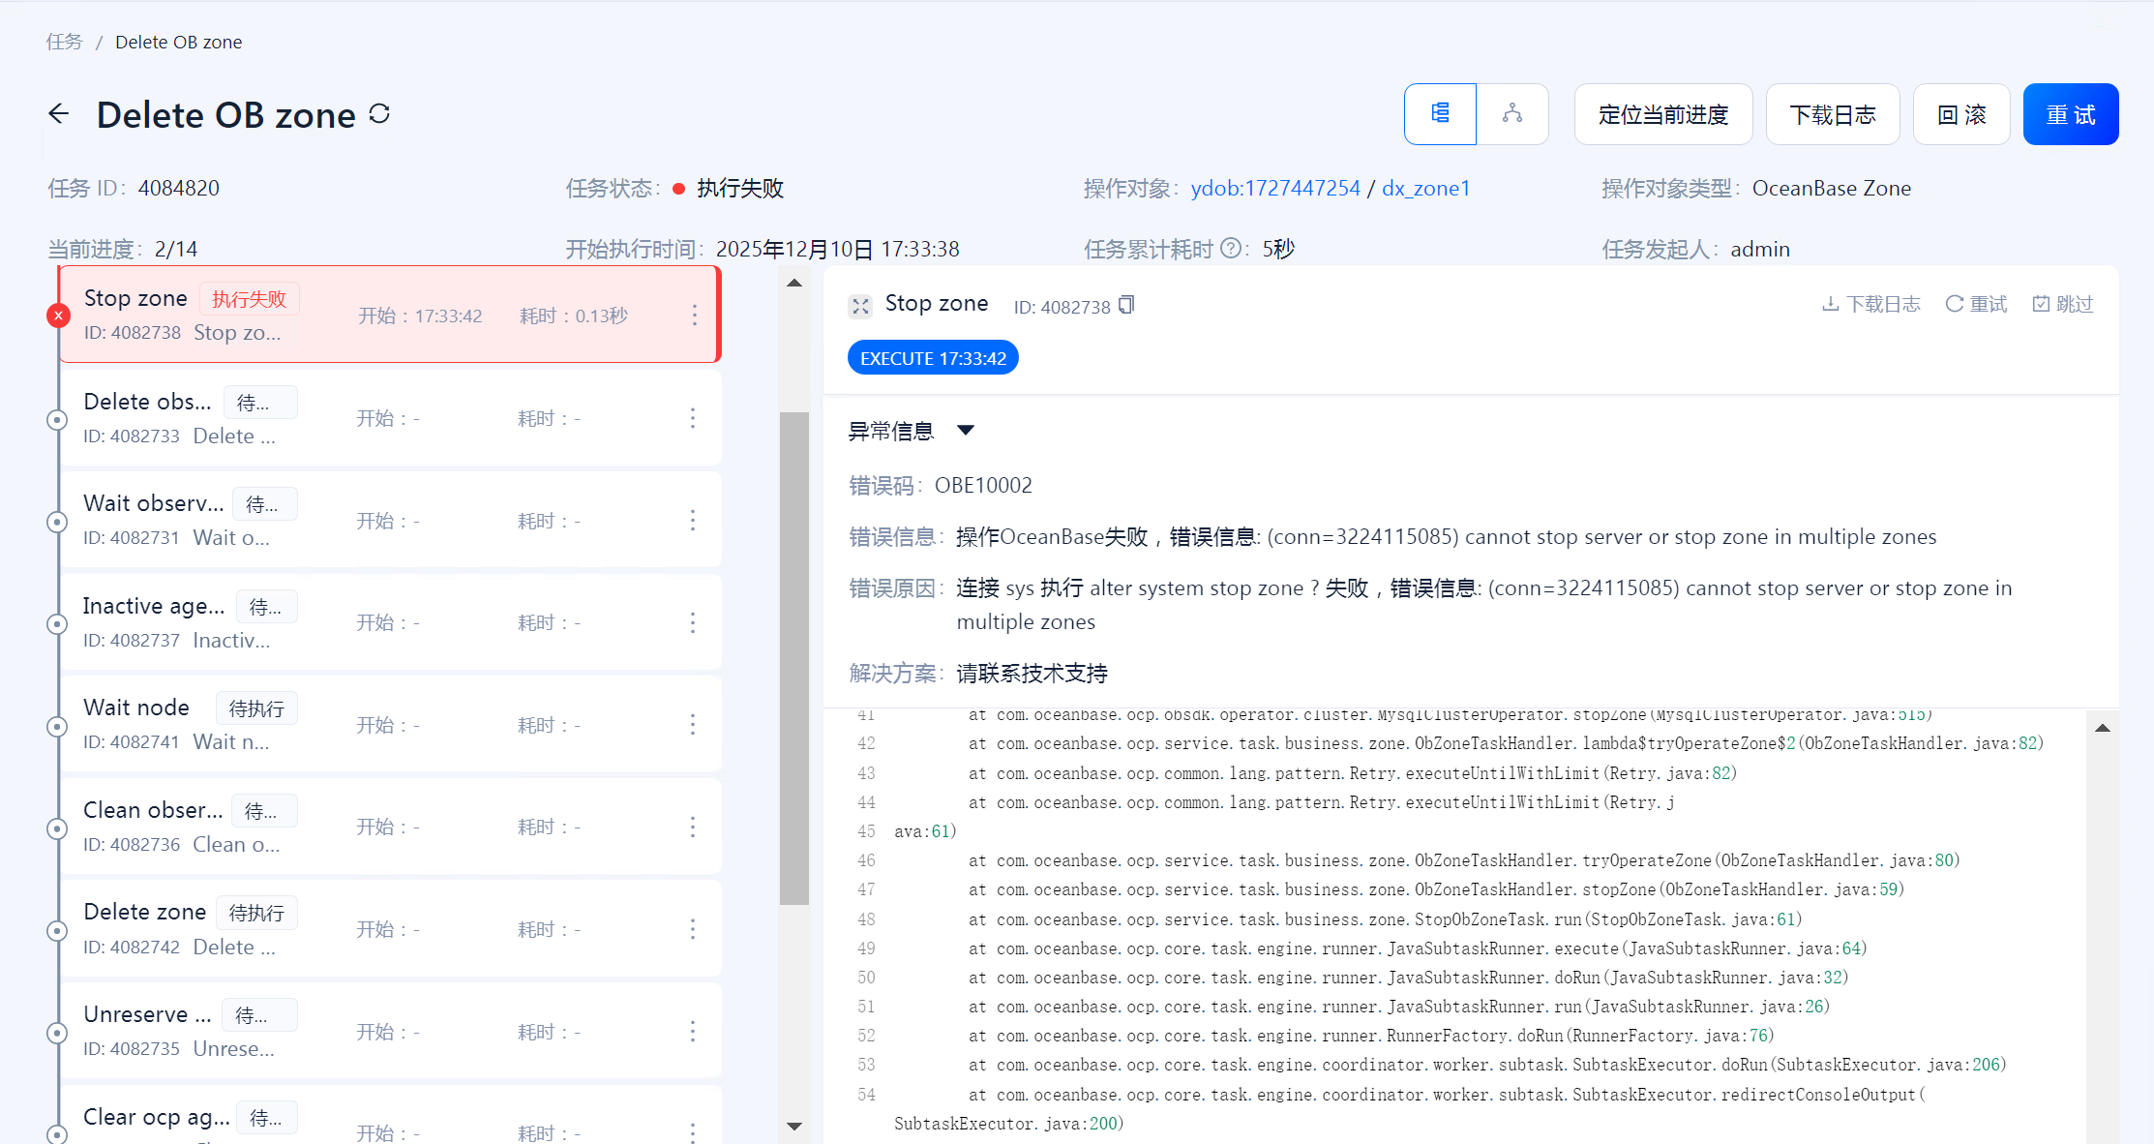Open the ydob:1727447254 cluster link
This screenshot has width=2154, height=1144.
point(1274,188)
